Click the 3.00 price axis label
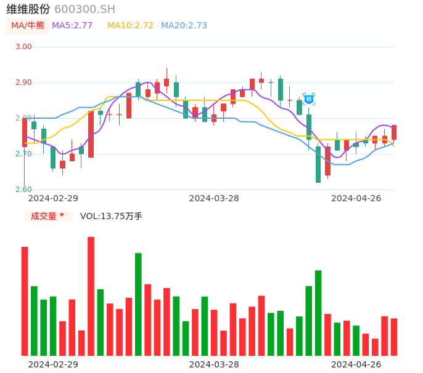The image size is (423, 373). (x=23, y=47)
